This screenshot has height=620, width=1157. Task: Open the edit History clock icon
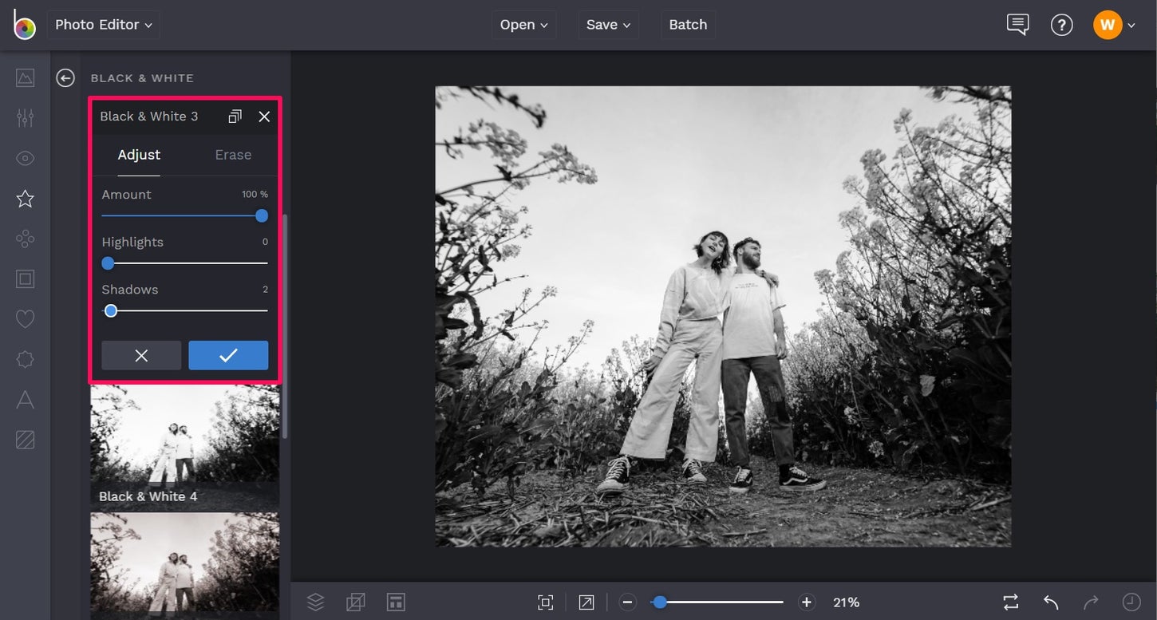pos(1131,602)
